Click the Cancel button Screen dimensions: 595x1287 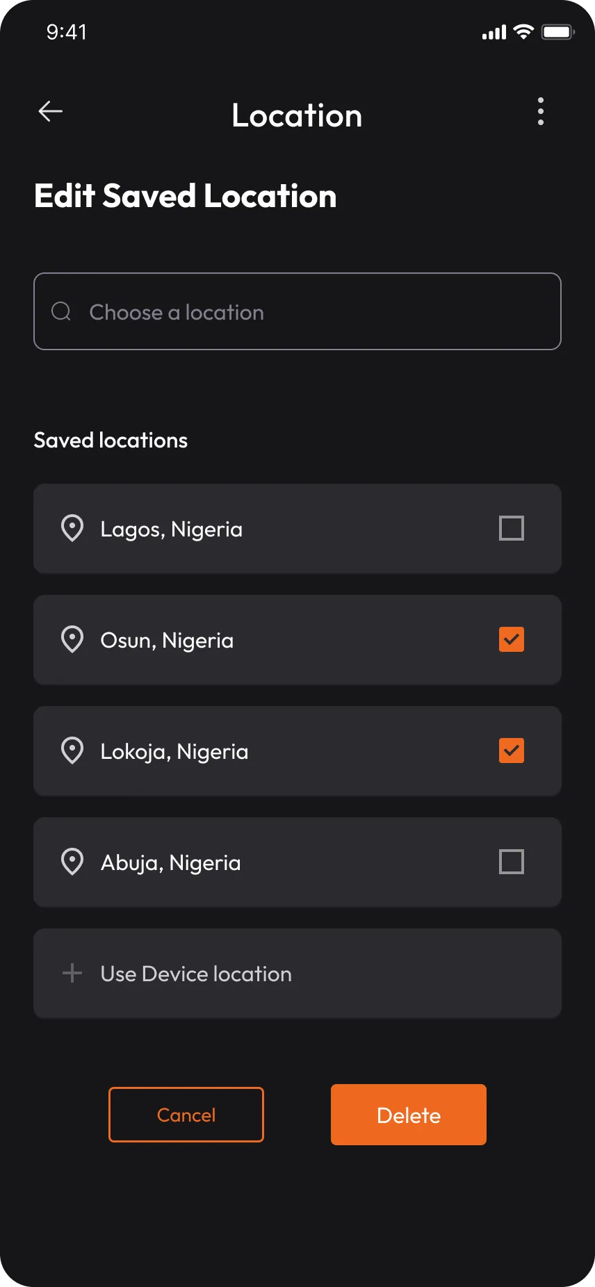pyautogui.click(x=186, y=1115)
